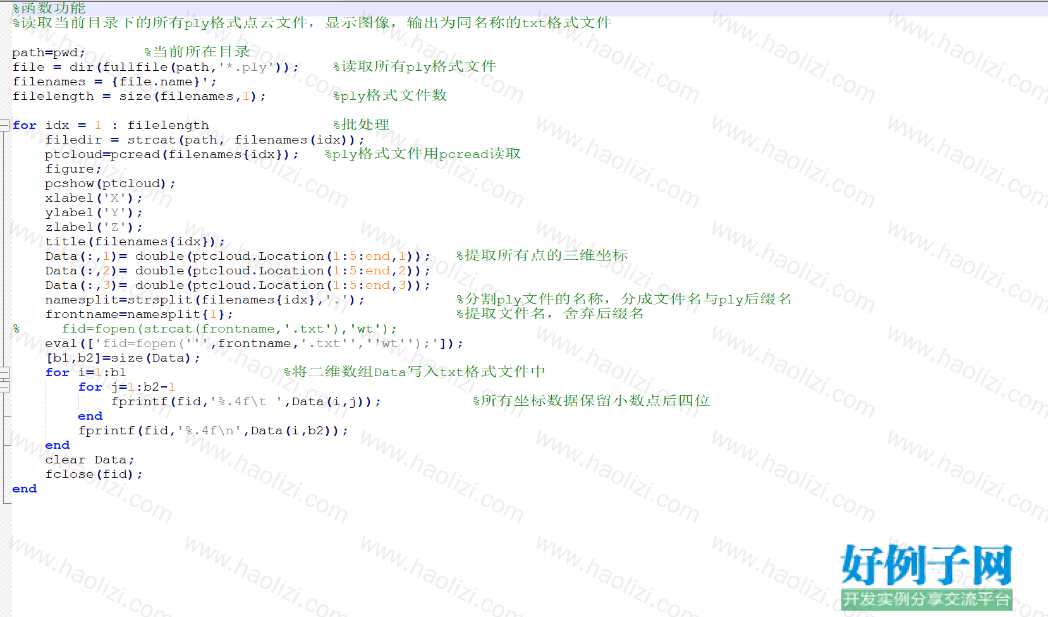Viewport: 1048px width, 617px height.
Task: Click the 'title(filenames{idx});' line
Action: coord(135,241)
